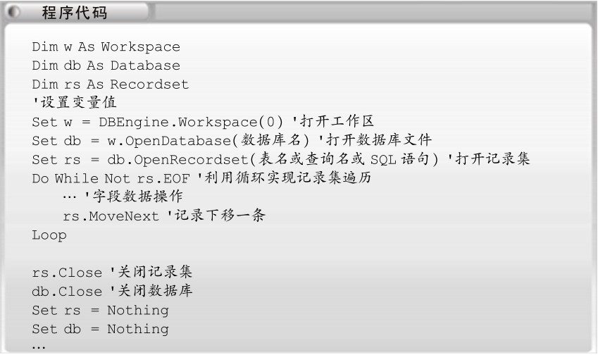The height and width of the screenshot is (355, 598).
Task: Click the comment 打开记录集
Action: click(490, 158)
